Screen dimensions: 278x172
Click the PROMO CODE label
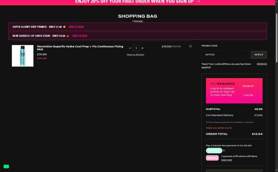[x=209, y=46]
